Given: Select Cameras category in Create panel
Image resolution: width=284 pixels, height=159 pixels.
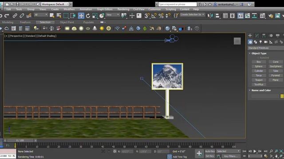Looking at the screenshot, I should tap(266, 42).
